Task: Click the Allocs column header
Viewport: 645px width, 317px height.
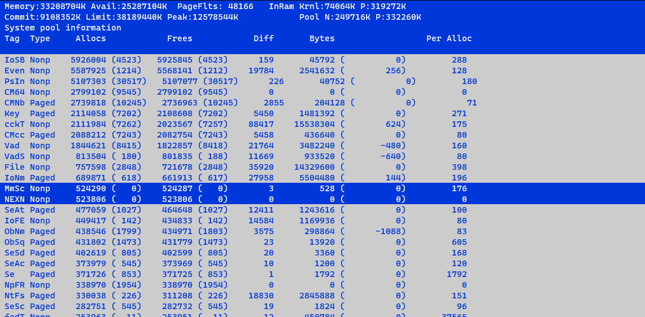Action: pos(91,38)
